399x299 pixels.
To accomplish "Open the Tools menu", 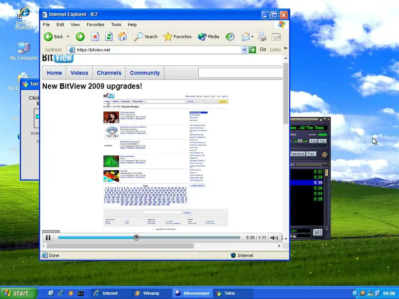I will pos(116,25).
